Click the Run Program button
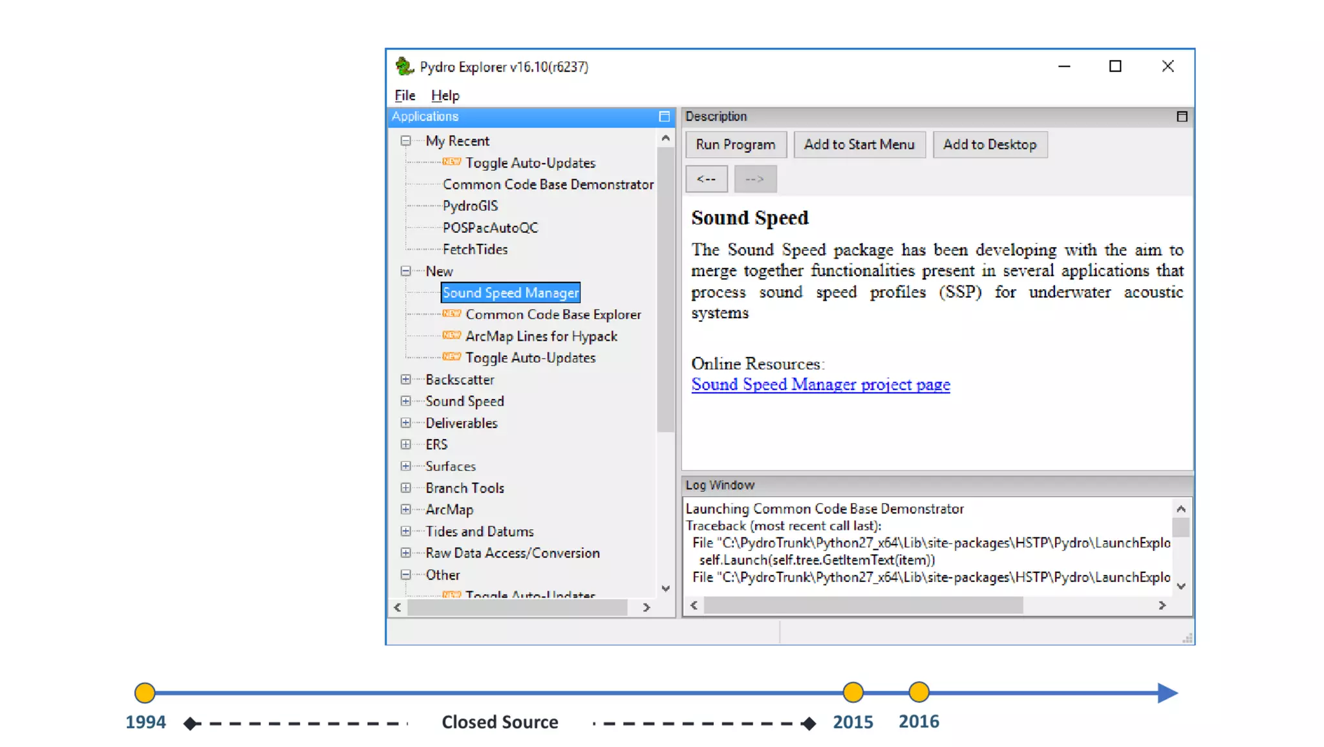The height and width of the screenshot is (747, 1324). [735, 145]
